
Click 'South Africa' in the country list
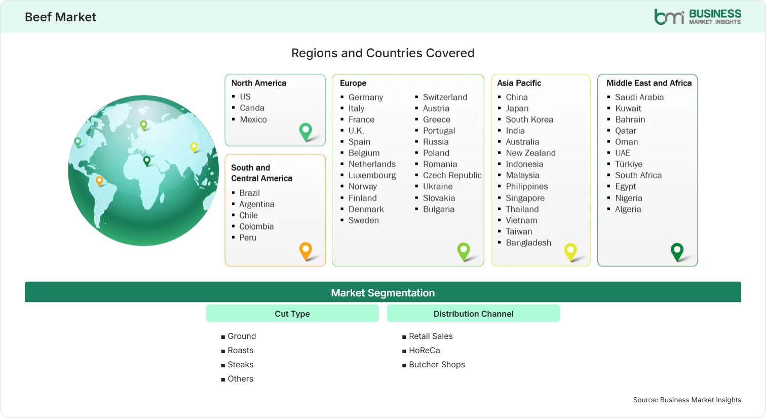click(638, 175)
